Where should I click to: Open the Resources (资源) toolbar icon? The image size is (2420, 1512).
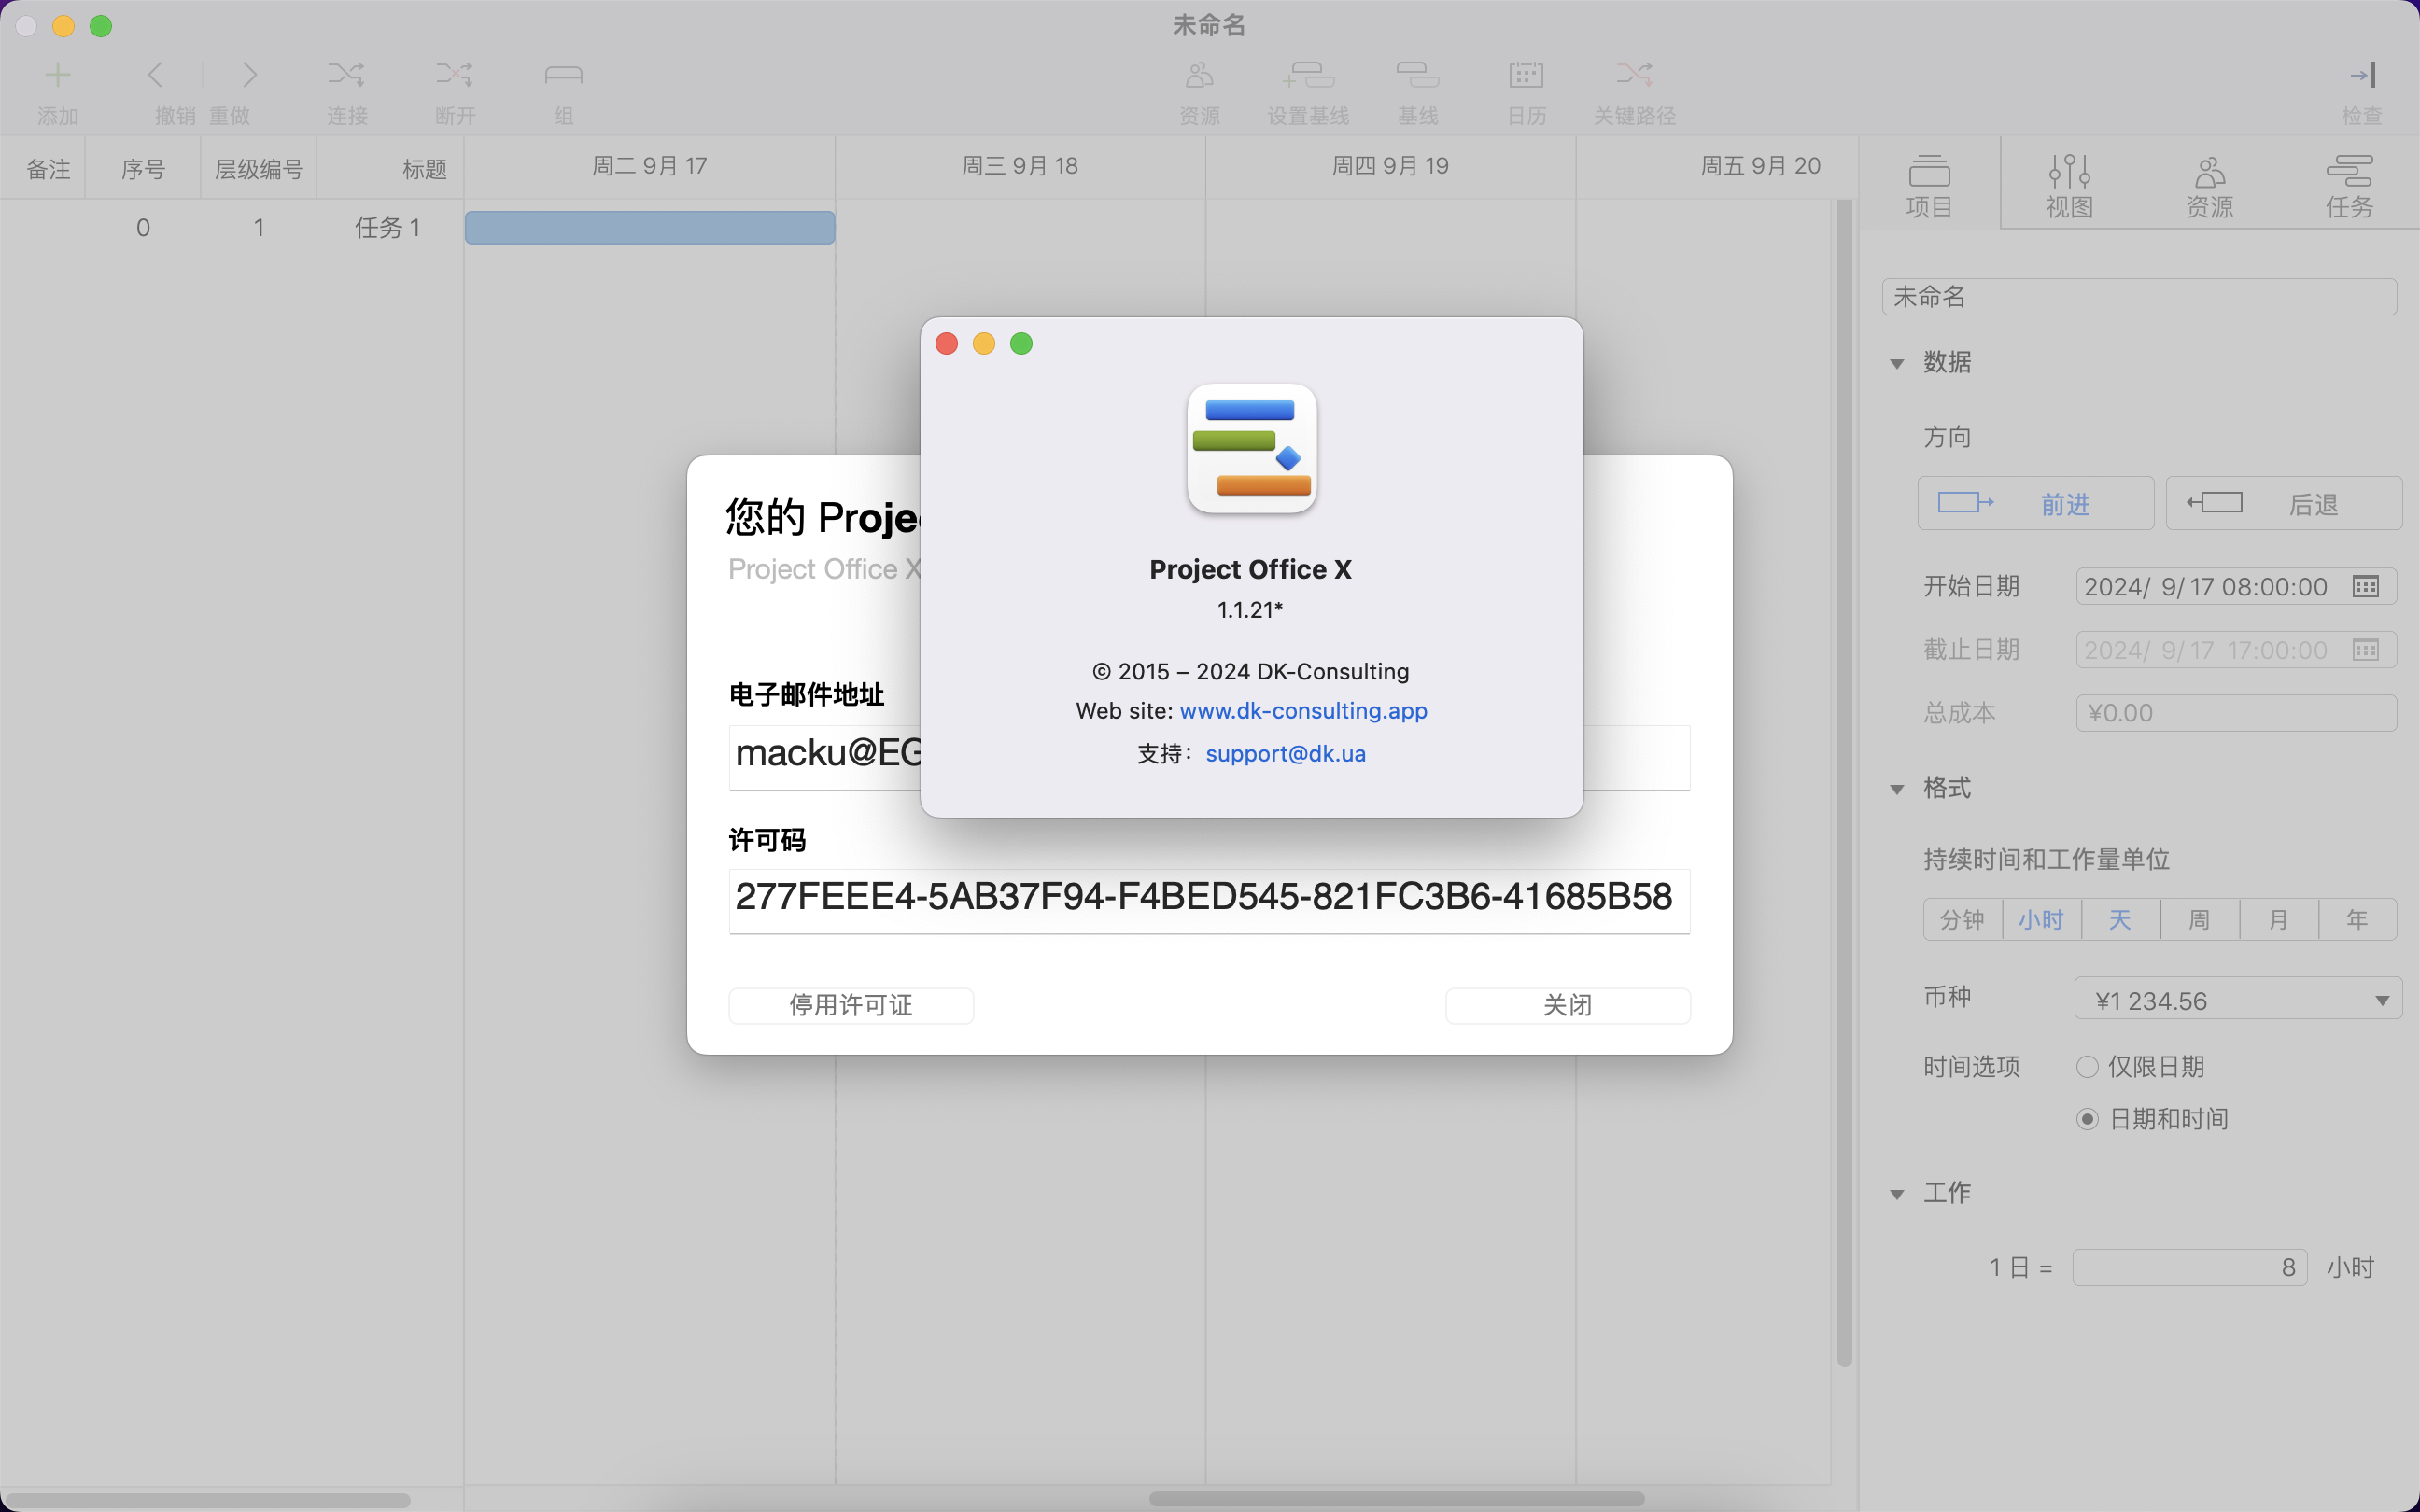[1199, 75]
